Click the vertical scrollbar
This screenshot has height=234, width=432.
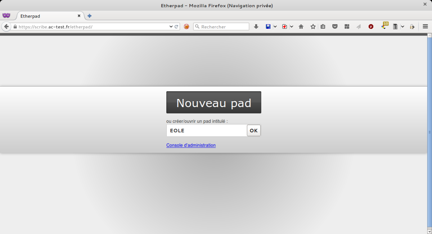(x=429, y=132)
